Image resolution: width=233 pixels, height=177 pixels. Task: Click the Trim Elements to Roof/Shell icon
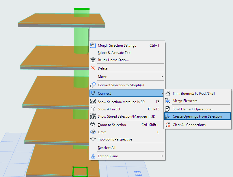(x=168, y=93)
